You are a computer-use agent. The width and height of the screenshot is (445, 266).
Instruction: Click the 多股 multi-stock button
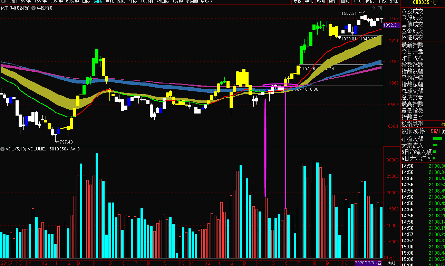coord(321,1)
